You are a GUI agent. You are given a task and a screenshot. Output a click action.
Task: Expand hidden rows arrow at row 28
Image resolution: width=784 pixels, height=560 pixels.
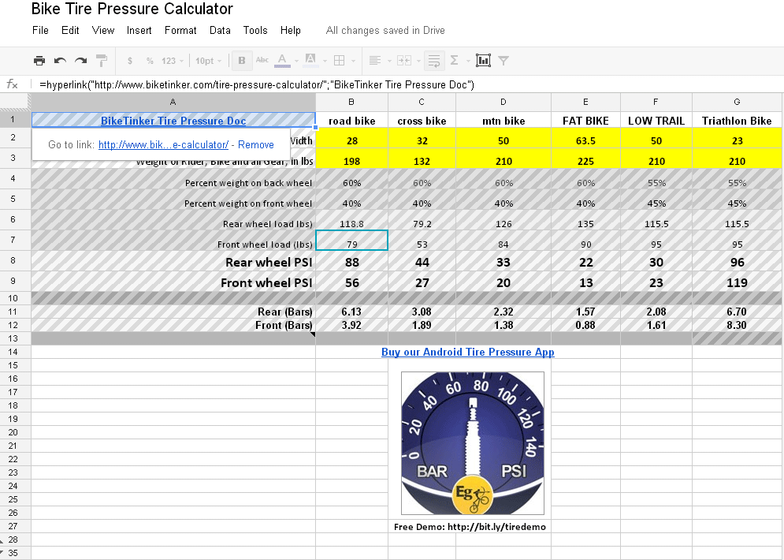tap(2, 542)
